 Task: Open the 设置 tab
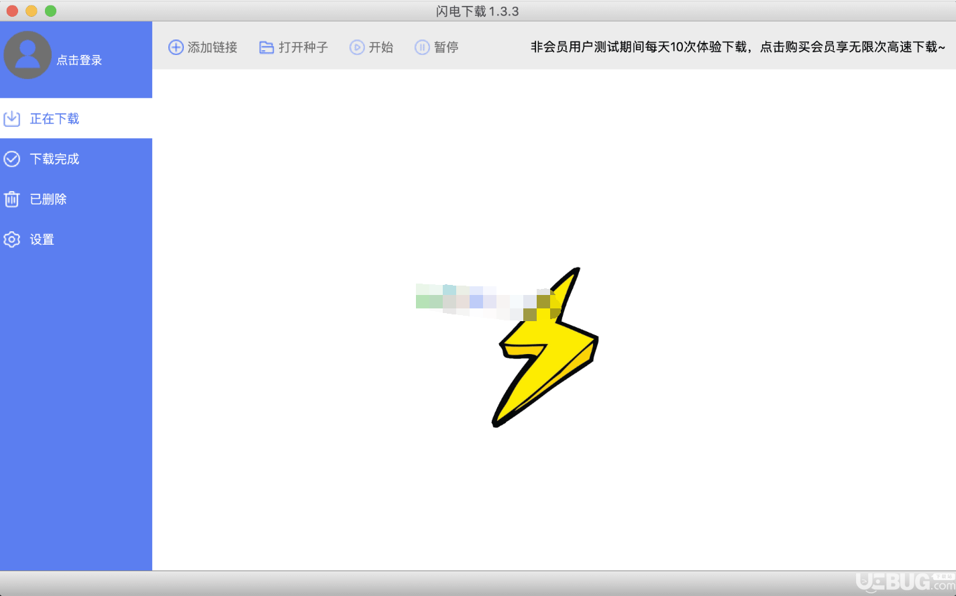point(76,239)
